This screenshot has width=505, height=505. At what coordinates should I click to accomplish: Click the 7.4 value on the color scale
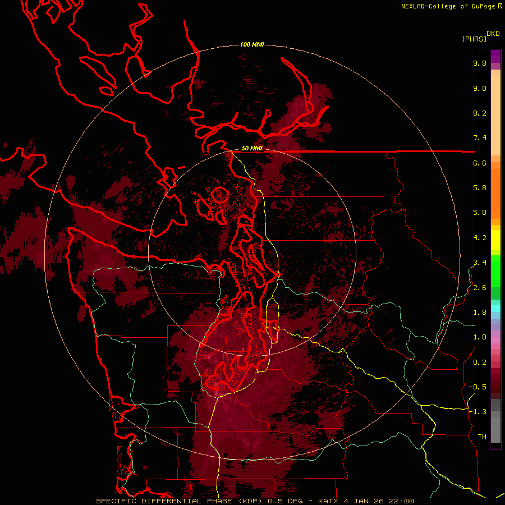click(480, 138)
